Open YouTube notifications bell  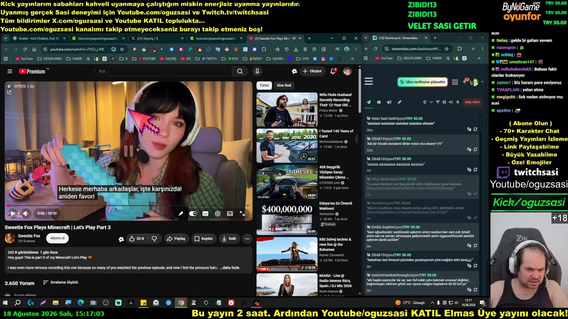[x=333, y=71]
